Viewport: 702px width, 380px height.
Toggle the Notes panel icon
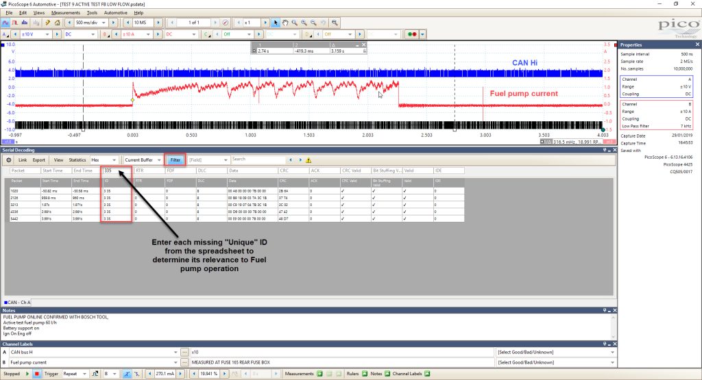click(387, 374)
